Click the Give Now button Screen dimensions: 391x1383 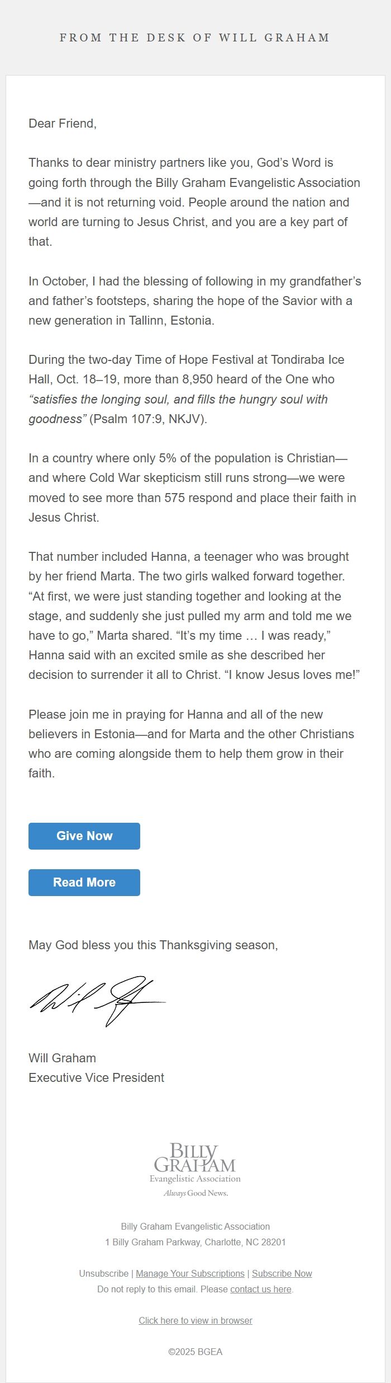(84, 836)
